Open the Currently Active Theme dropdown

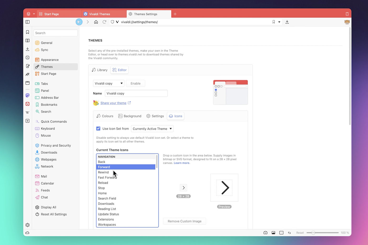(152, 129)
